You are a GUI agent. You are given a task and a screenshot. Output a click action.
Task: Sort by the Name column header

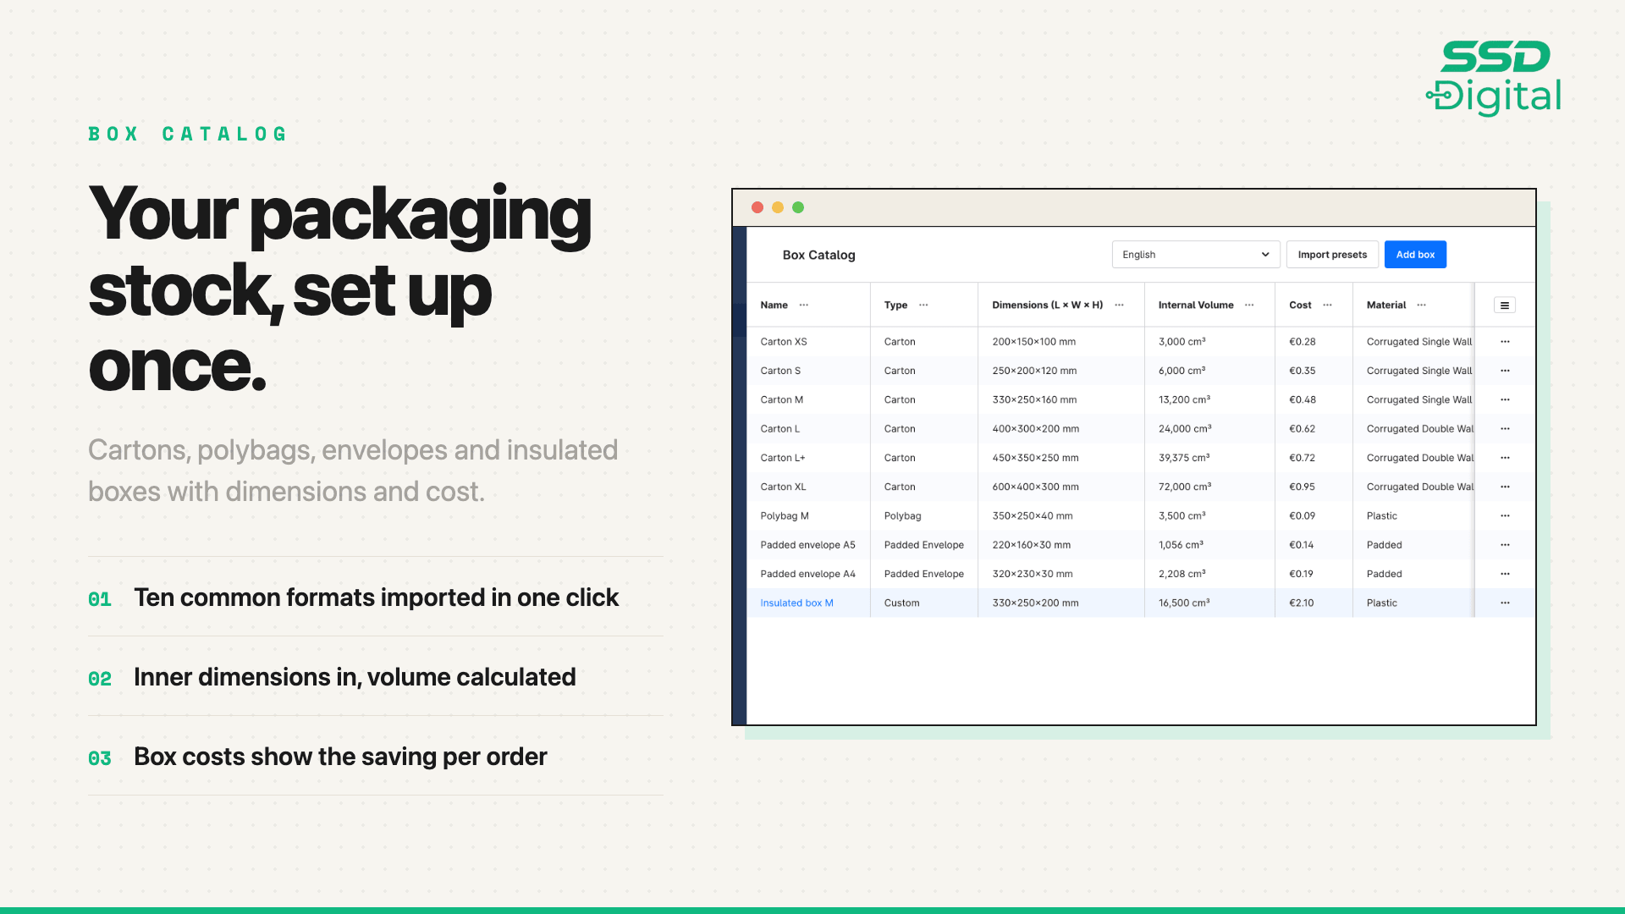tap(774, 305)
